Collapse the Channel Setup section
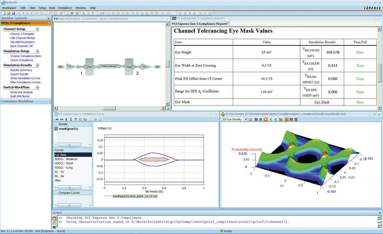Viewport: 383px width, 234px height. click(37, 29)
